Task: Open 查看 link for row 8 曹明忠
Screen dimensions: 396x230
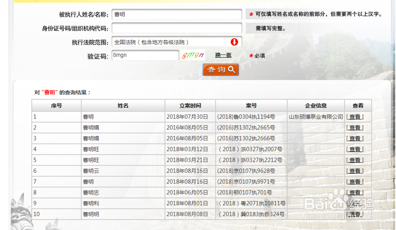Action: tap(355, 193)
